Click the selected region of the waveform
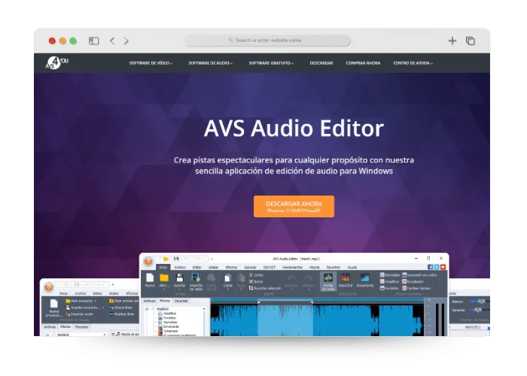 tap(285, 319)
